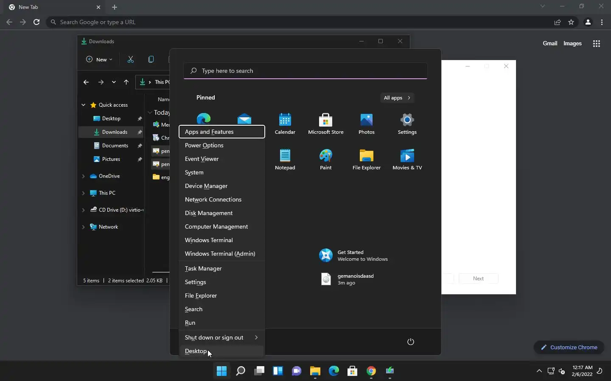Select Apps and Features menu entry
Viewport: 611px width, 381px height.
[x=222, y=132]
